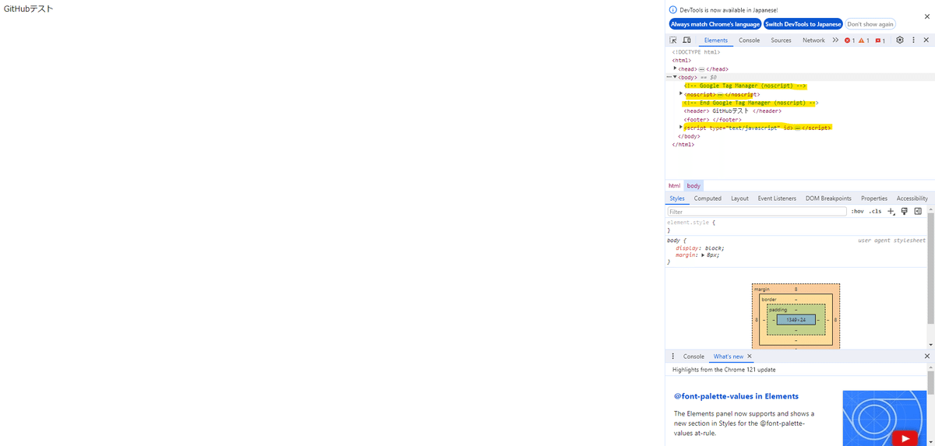Dismiss the Japanese language infobar
The image size is (935, 446).
[x=926, y=16]
